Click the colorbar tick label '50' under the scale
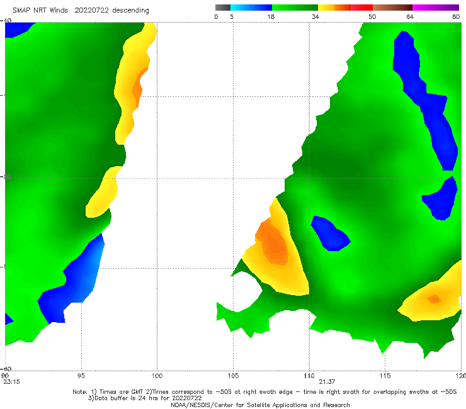This screenshot has height=409, width=466. 372,16
